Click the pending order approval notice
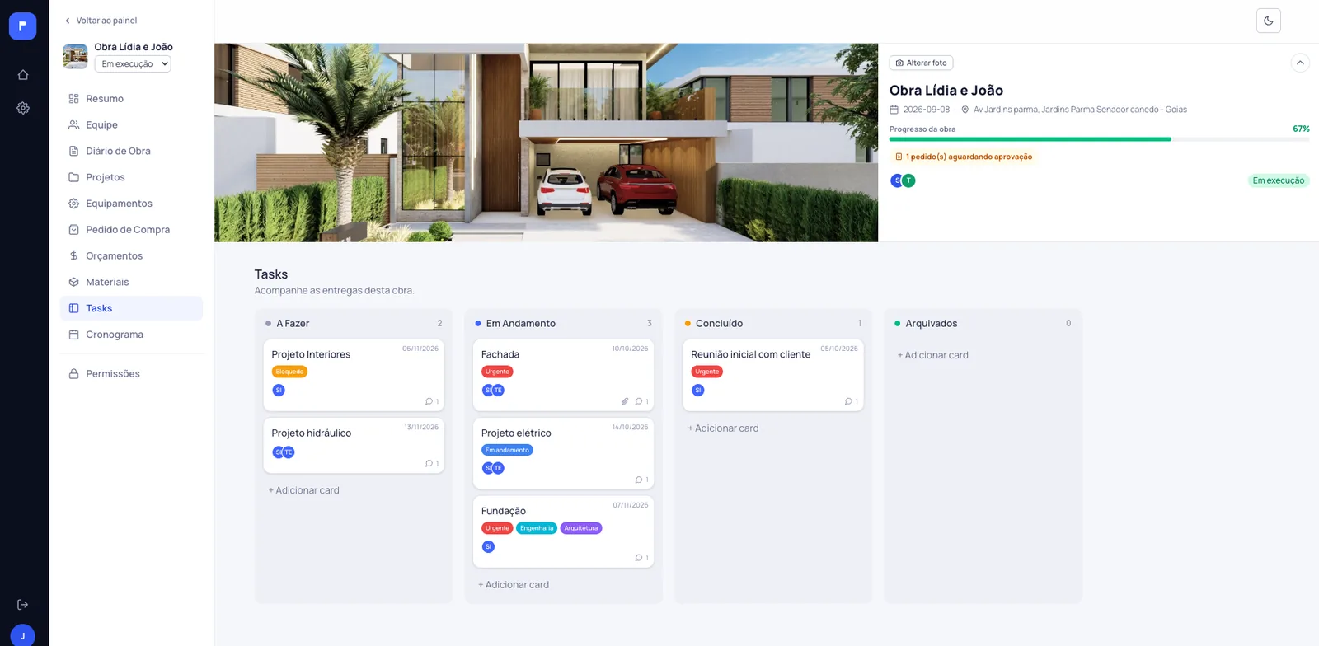Screen dimensions: 1319x646 [964, 157]
